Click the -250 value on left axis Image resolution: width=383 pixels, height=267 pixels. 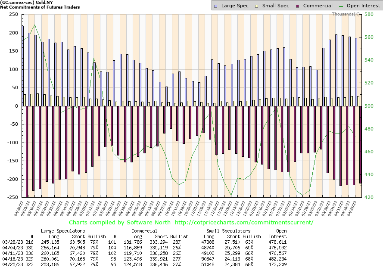pos(12,197)
